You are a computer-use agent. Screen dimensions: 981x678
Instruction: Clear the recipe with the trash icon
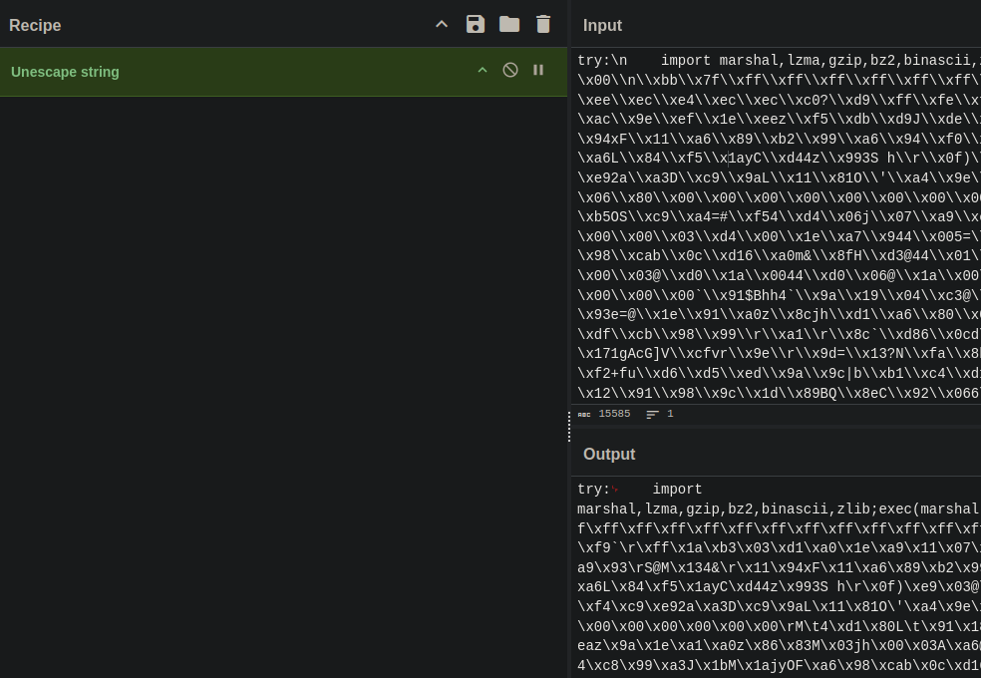[x=543, y=24]
